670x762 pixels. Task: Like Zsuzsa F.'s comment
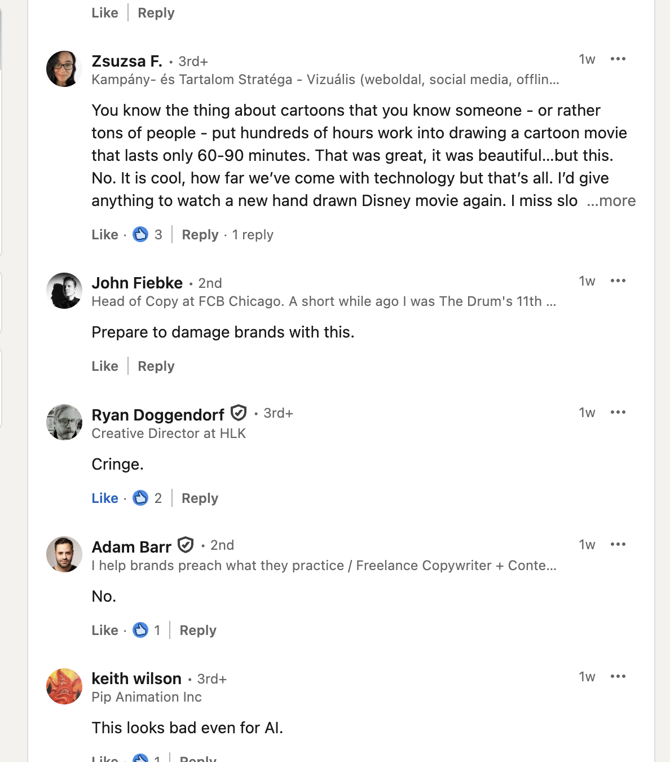(x=105, y=235)
